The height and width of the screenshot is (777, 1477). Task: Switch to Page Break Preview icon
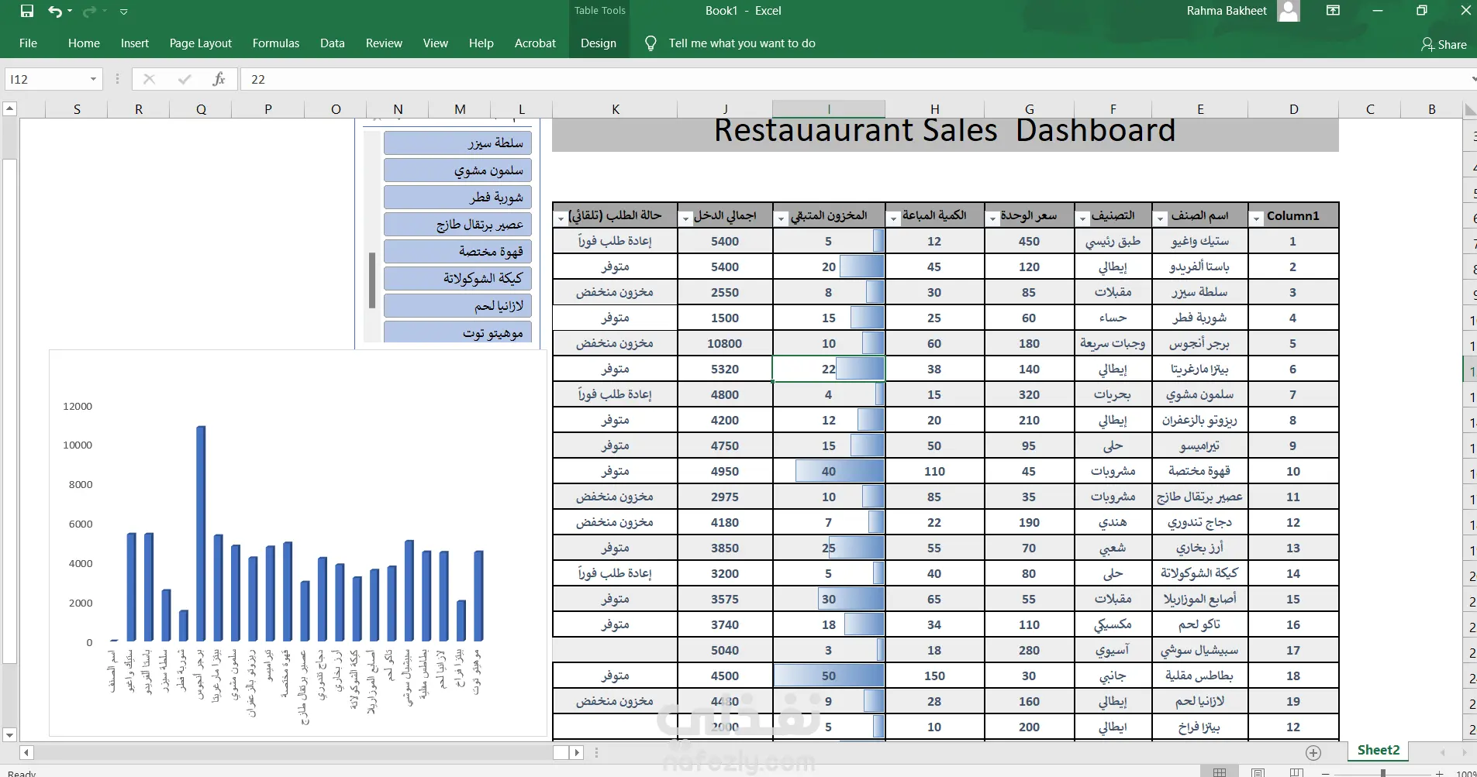1296,772
